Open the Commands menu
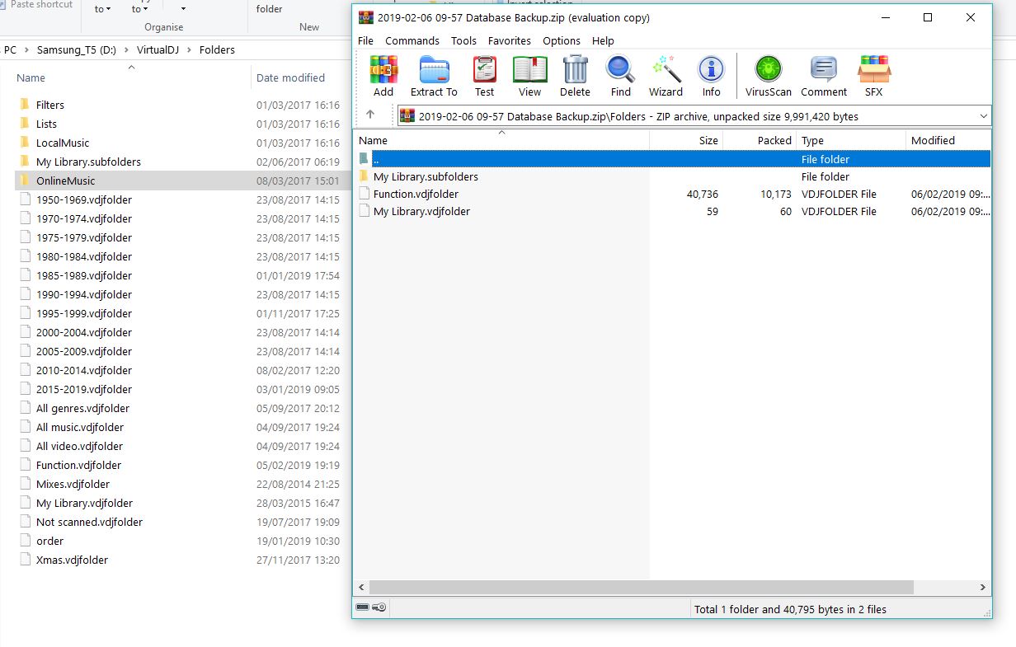 (x=412, y=40)
